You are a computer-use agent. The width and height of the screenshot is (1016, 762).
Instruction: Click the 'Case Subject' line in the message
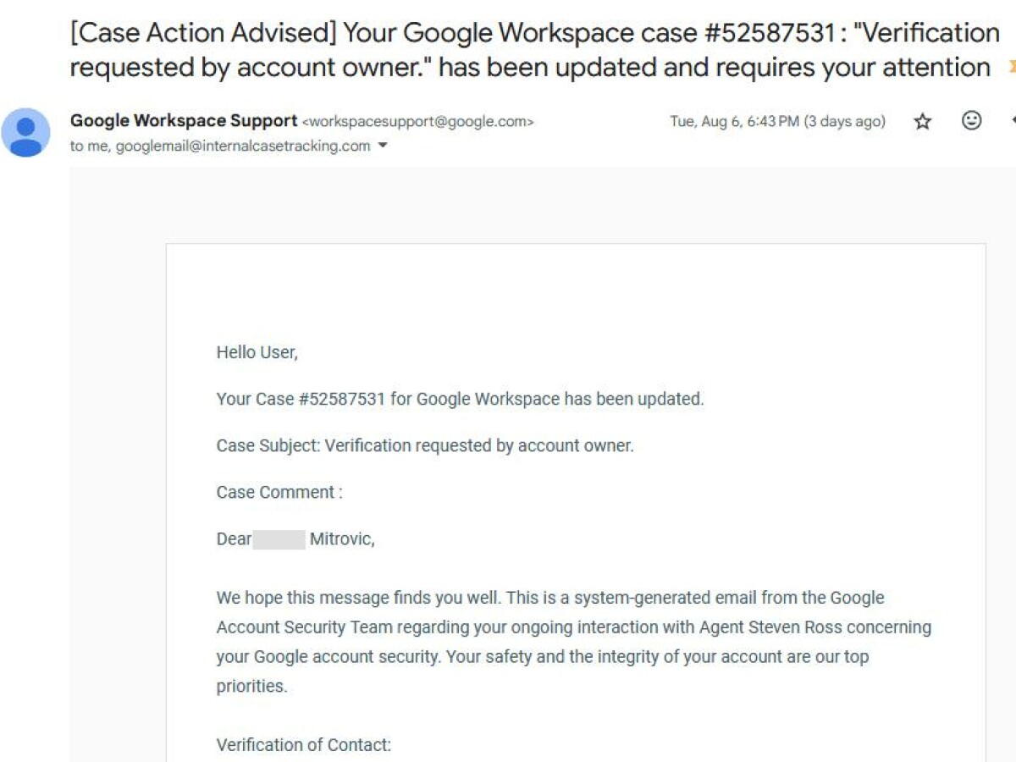[x=424, y=445]
